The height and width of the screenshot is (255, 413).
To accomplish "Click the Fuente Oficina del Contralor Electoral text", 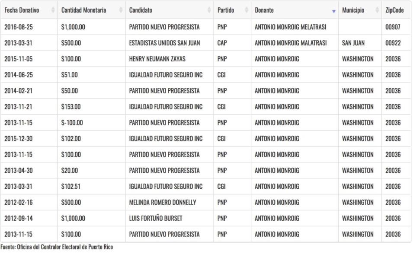I will coord(57,247).
